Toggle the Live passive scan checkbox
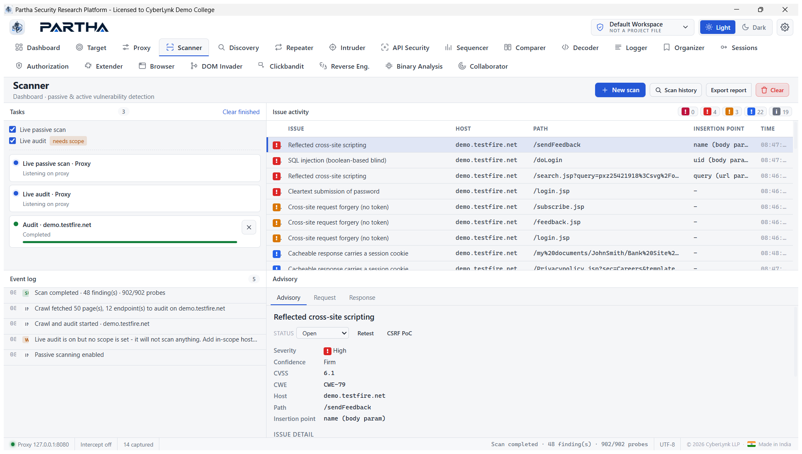This screenshot has height=454, width=802. coord(13,129)
